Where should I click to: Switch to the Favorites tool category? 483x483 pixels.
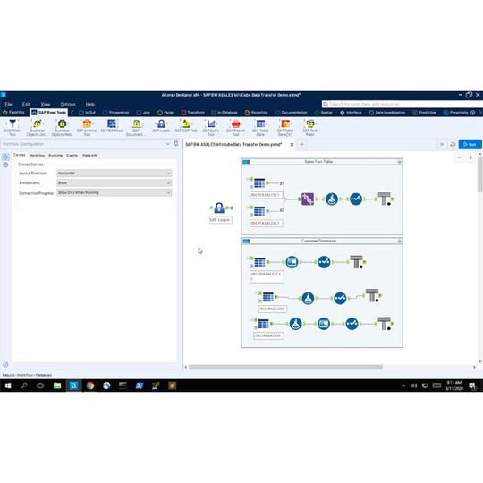pos(13,113)
